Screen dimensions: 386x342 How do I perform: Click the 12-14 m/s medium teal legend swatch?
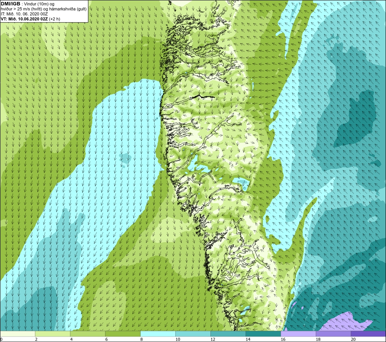pyautogui.click(x=228, y=334)
